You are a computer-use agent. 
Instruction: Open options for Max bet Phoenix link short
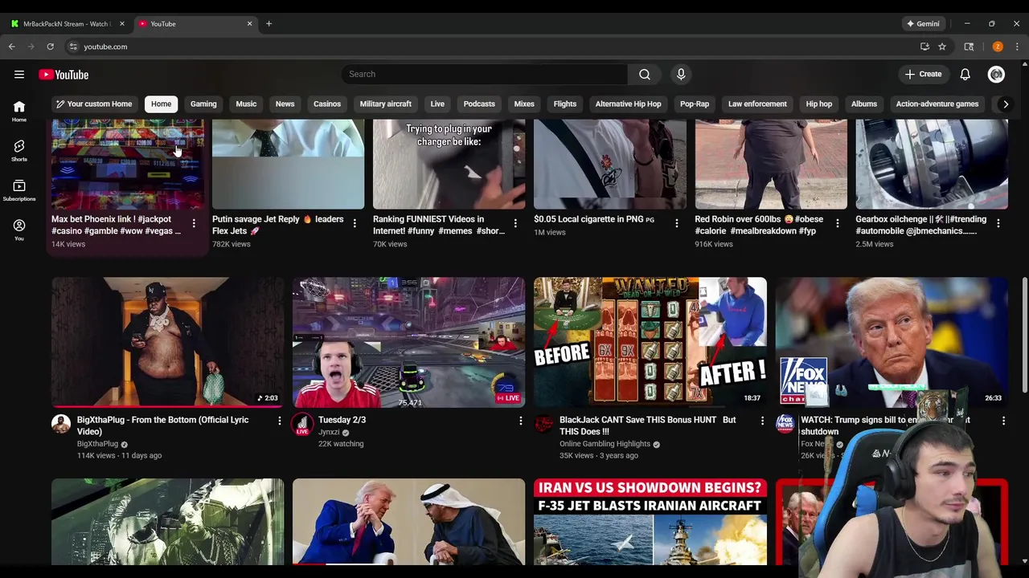point(194,224)
